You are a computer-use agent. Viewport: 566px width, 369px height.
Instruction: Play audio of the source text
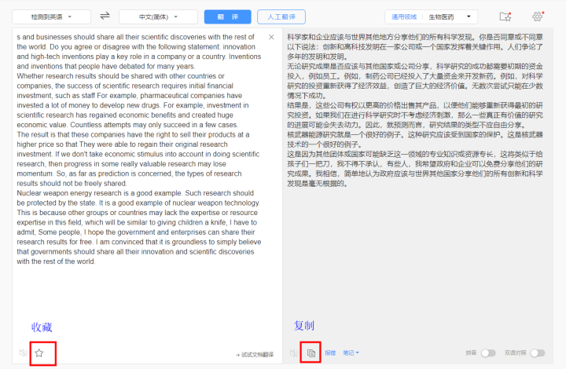23,353
